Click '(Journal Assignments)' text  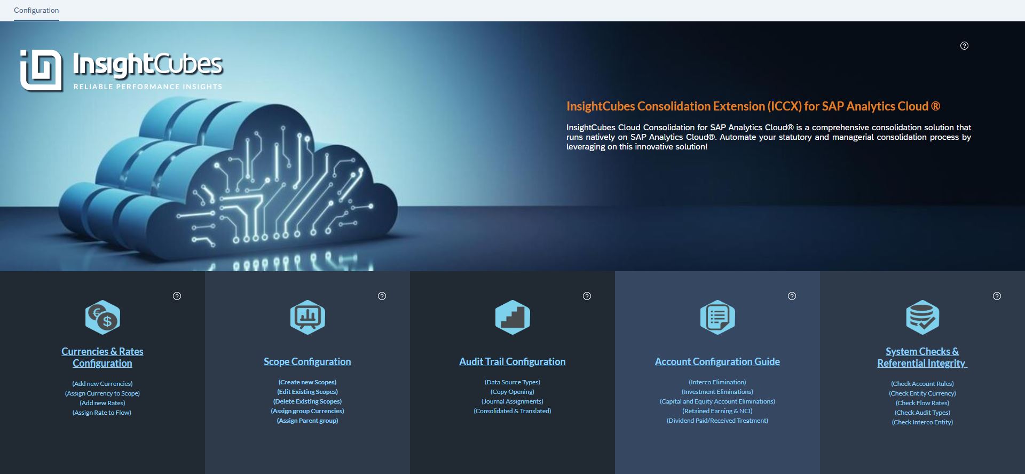coord(512,401)
